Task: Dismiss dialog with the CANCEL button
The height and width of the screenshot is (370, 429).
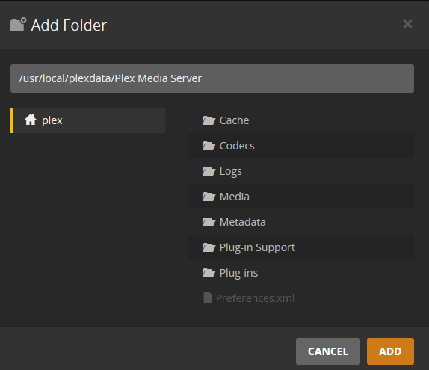Action: 328,351
